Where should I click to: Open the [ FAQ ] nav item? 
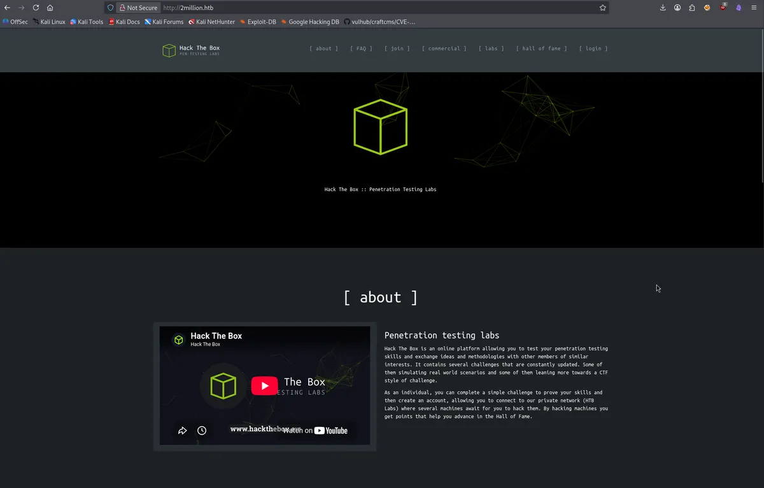pyautogui.click(x=361, y=48)
